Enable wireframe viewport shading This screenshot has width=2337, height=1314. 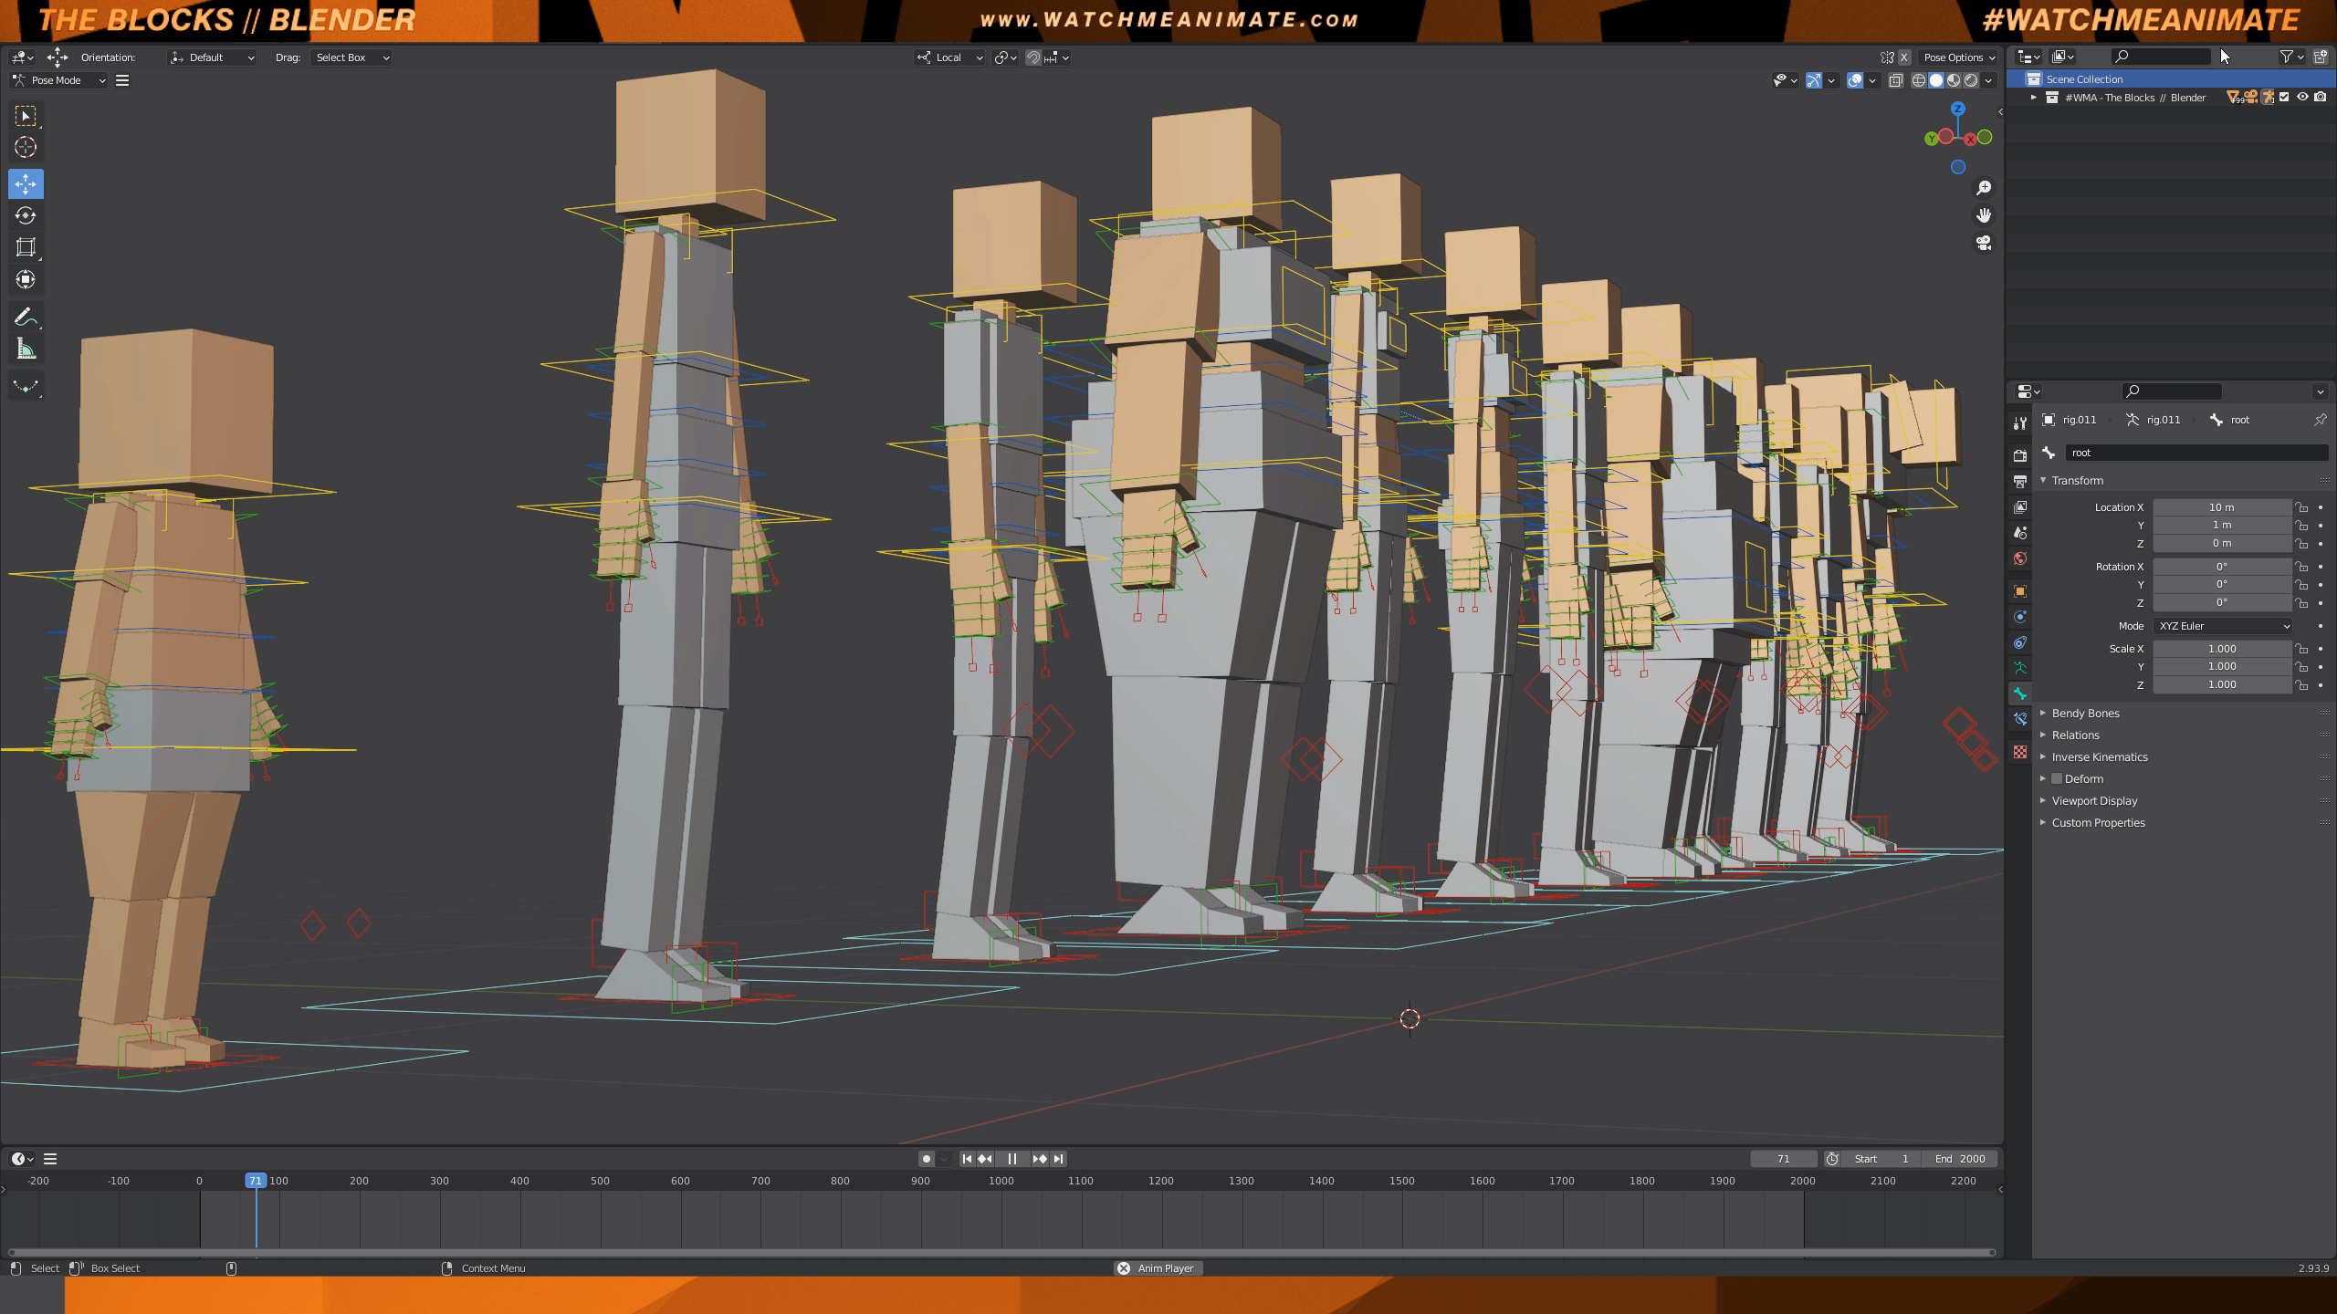1918,80
